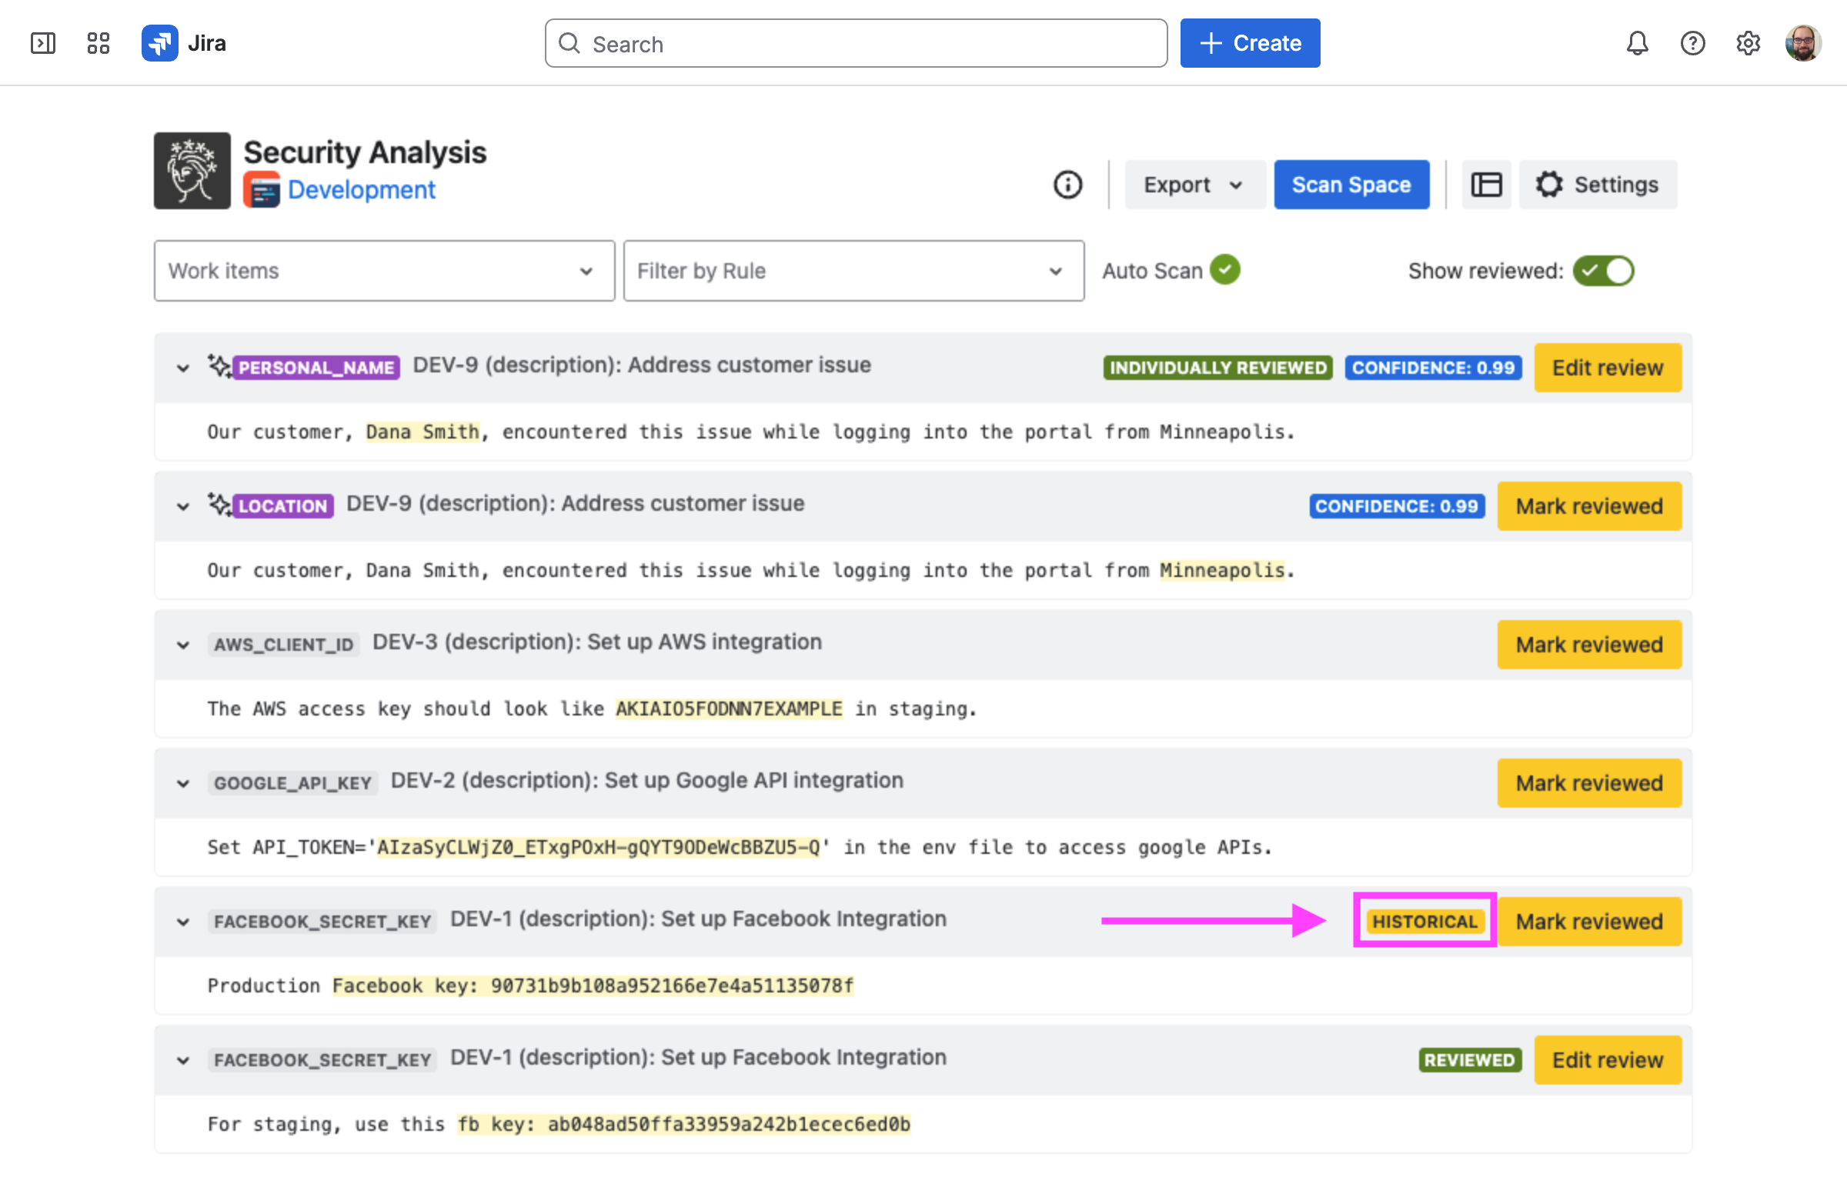Click the green Auto Scan checkmark icon
1847x1187 pixels.
pyautogui.click(x=1225, y=270)
